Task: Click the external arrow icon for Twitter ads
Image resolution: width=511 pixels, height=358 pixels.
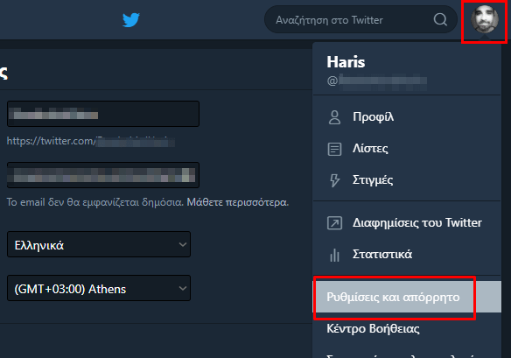Action: pyautogui.click(x=334, y=223)
